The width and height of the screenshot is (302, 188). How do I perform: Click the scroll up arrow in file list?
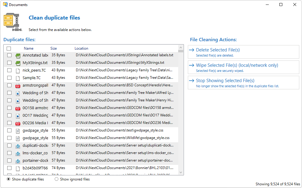point(181,48)
